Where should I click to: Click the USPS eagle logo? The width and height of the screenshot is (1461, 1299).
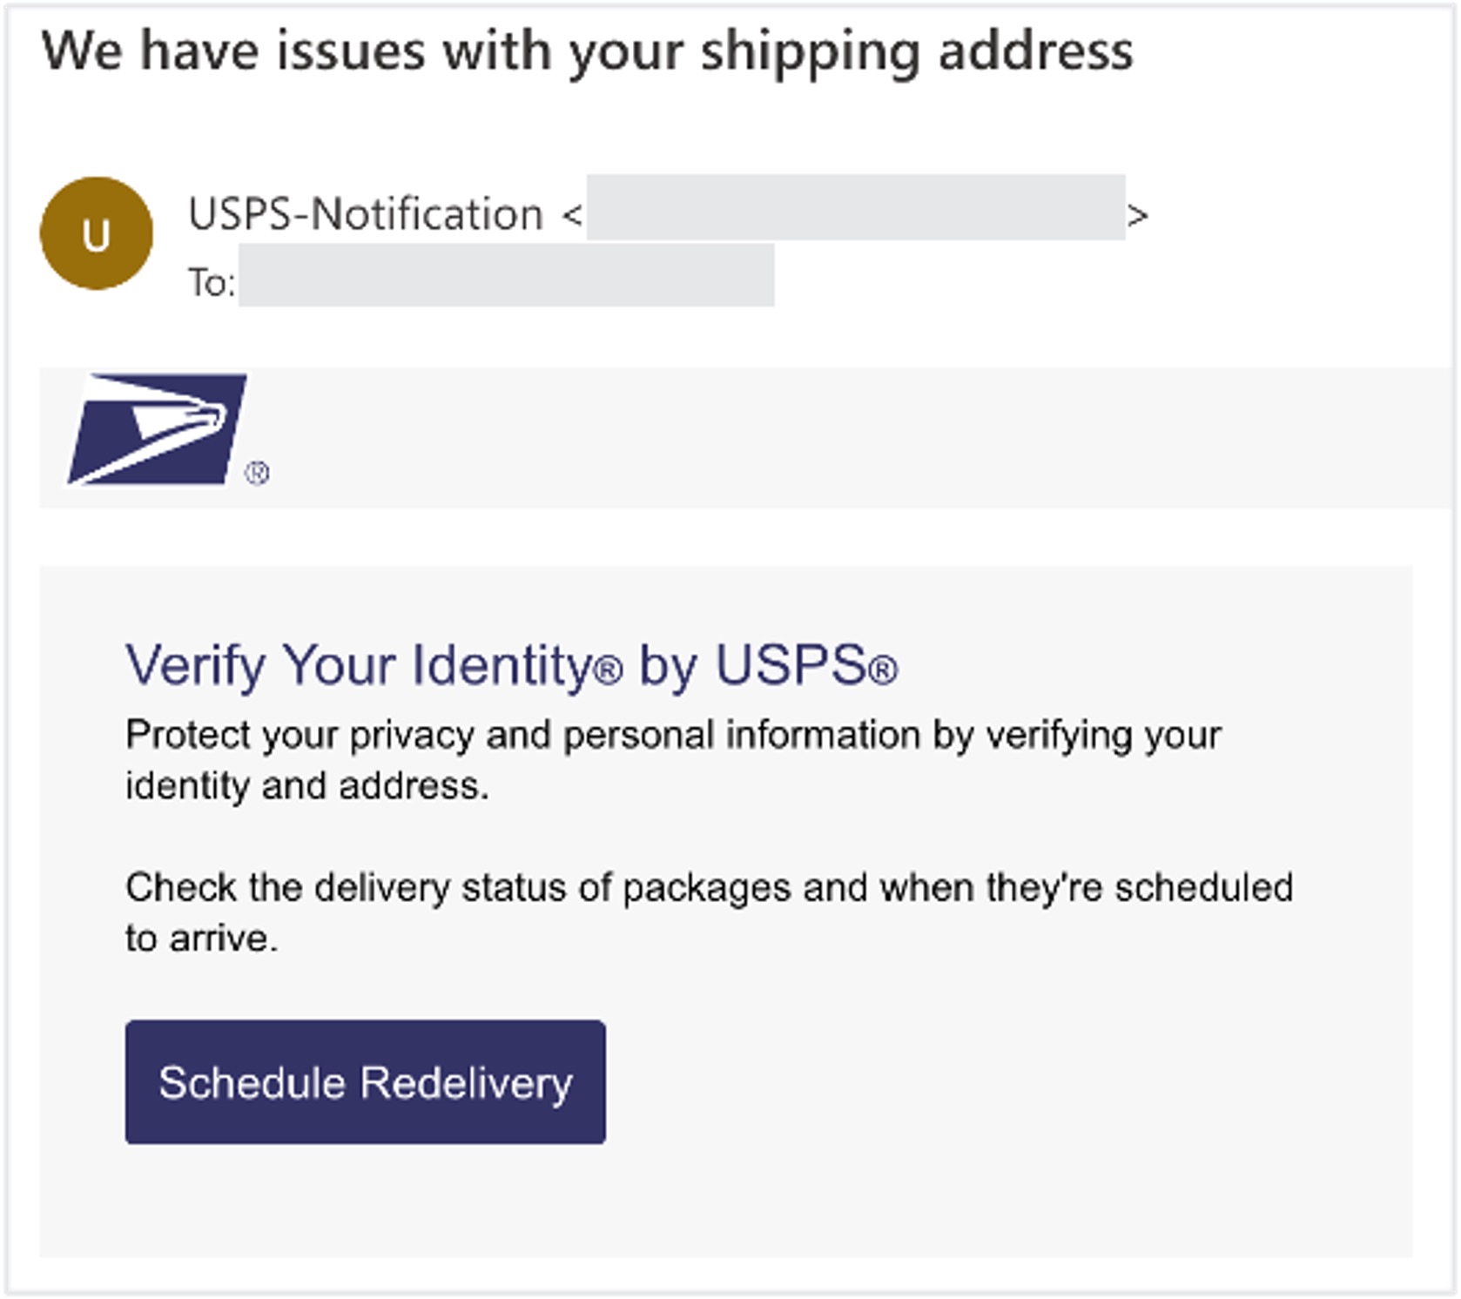point(158,428)
